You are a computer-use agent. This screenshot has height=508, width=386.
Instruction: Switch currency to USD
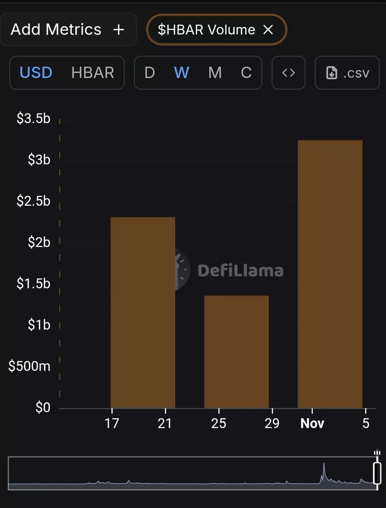click(x=36, y=73)
